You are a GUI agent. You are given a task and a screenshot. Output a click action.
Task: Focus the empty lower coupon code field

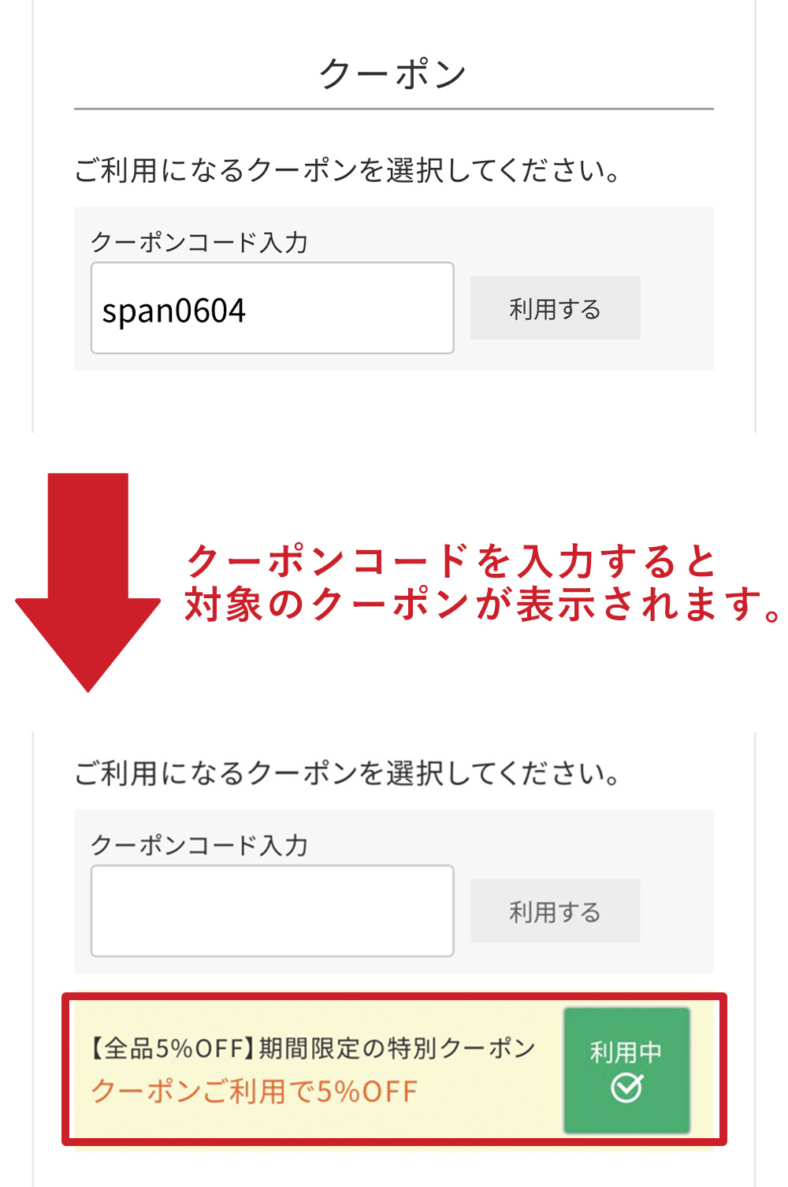click(x=272, y=911)
